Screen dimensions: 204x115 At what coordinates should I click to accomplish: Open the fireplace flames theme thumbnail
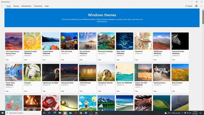[32, 103]
